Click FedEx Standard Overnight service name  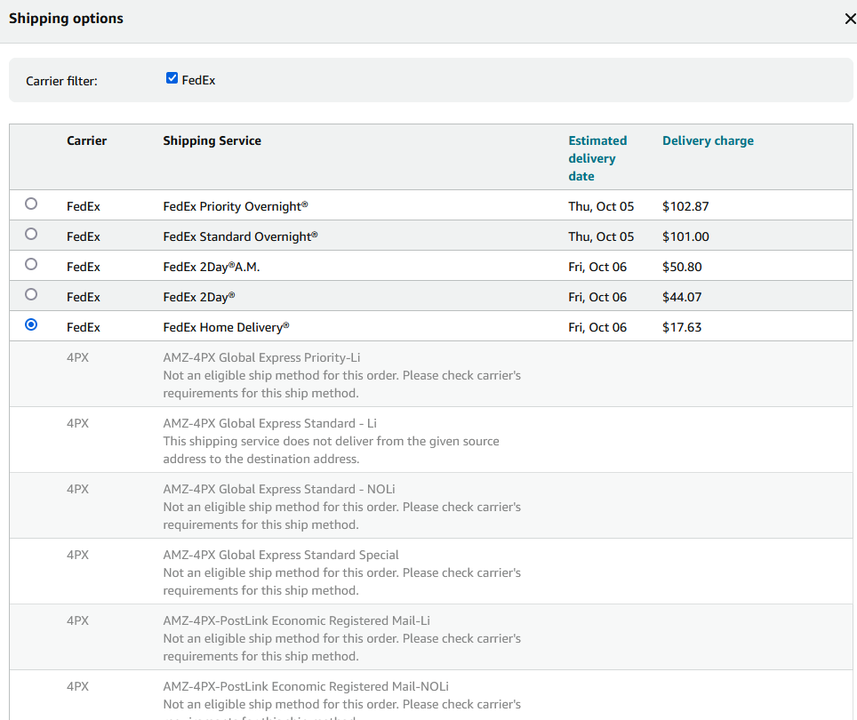tap(241, 236)
